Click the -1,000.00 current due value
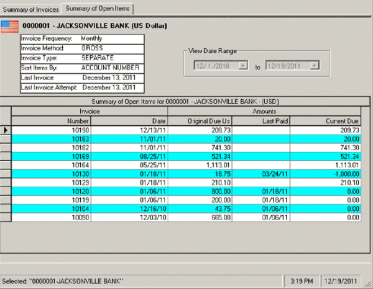This screenshot has width=373, height=289. 325,174
